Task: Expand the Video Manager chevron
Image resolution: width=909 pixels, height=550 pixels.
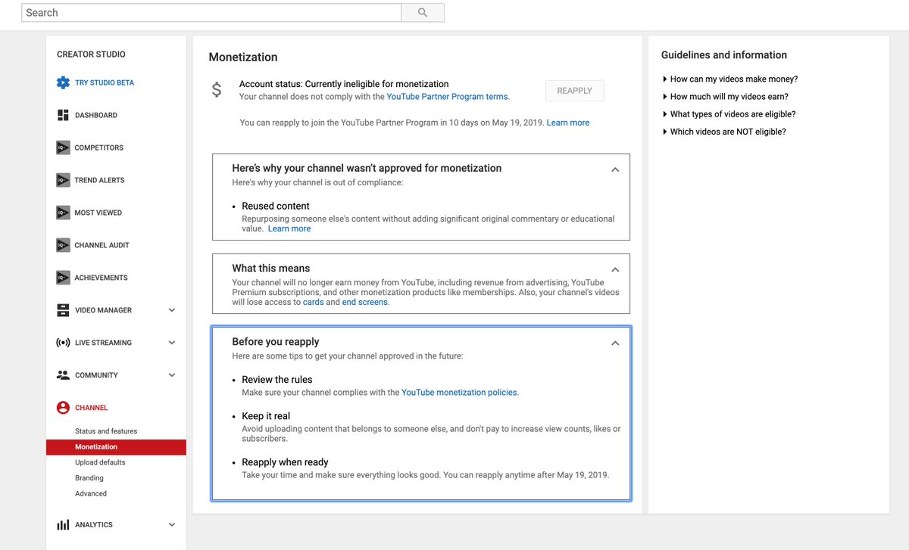Action: pyautogui.click(x=172, y=310)
